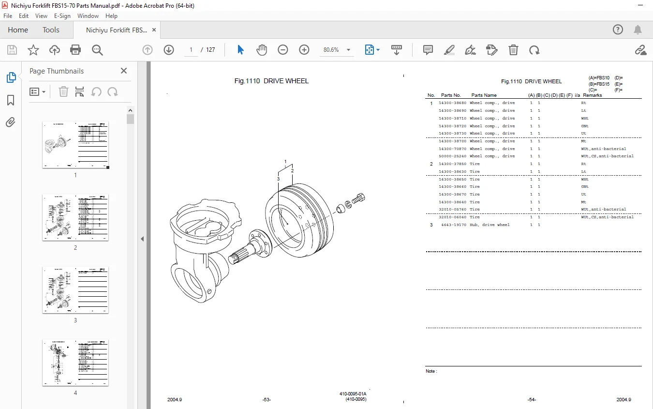Screen dimensions: 653x409
Task: Close the Page Thumbnails panel
Action: coord(124,71)
